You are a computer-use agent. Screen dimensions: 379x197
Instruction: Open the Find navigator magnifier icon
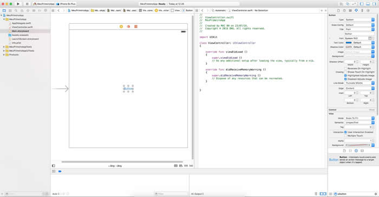point(16,11)
